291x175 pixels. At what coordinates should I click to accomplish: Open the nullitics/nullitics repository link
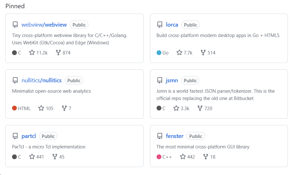42,80
